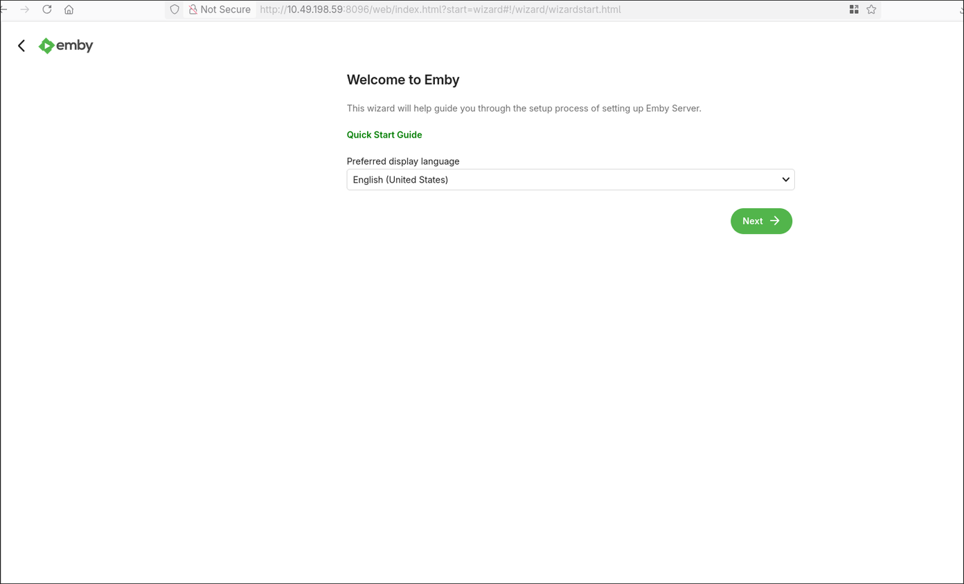
Task: Open the Quick Start Guide link
Action: [384, 135]
